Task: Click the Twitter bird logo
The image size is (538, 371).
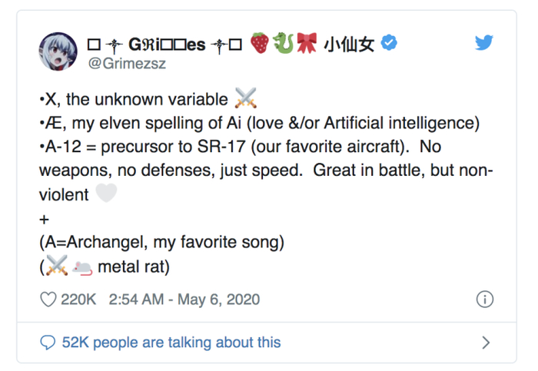Action: pos(483,43)
